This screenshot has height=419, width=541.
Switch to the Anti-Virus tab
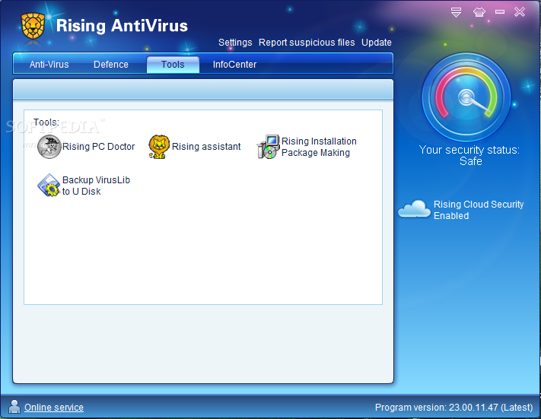[49, 65]
